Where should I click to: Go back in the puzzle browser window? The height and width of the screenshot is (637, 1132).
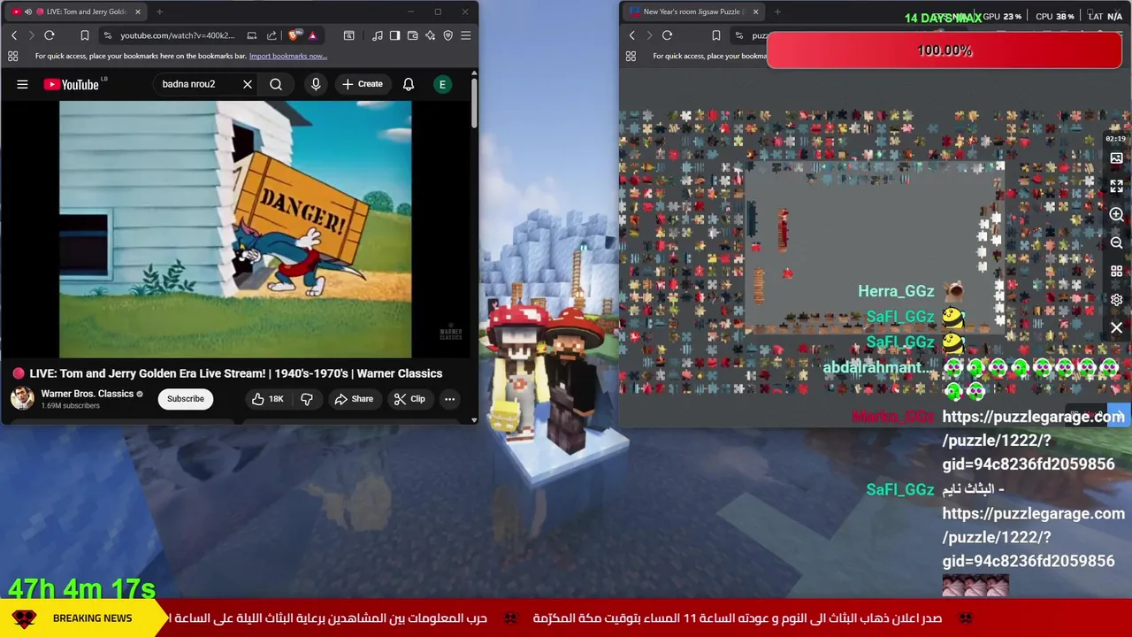pyautogui.click(x=631, y=35)
